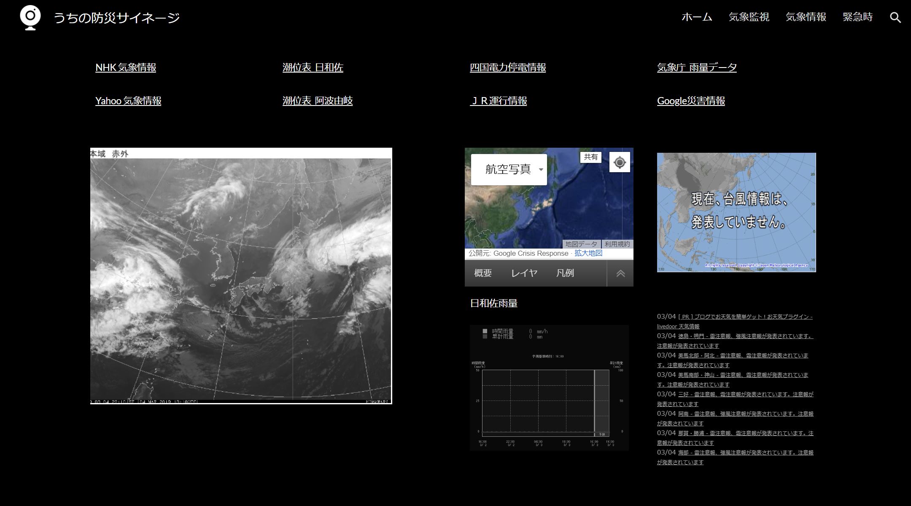Click the 共有 share button on map

590,157
